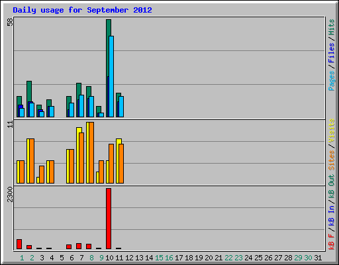Select day label "9" on the x-axis
Viewport: 339px width, 265px height.
pyautogui.click(x=101, y=258)
